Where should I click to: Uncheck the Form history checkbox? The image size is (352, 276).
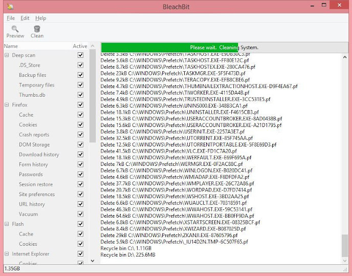pos(80,164)
